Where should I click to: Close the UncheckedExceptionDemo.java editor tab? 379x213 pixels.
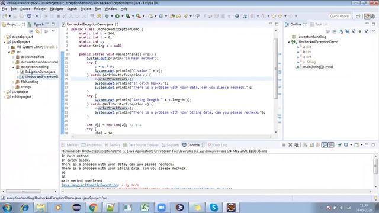[117, 24]
